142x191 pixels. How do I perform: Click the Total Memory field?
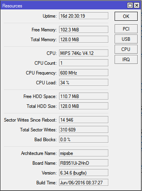[x=84, y=39]
